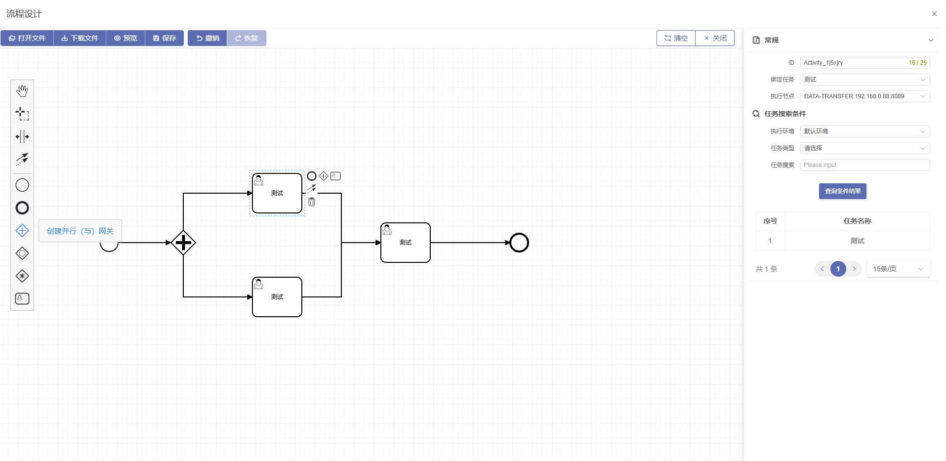The width and height of the screenshot is (946, 461).
Task: Select the 测试 row in task table
Action: 857,241
